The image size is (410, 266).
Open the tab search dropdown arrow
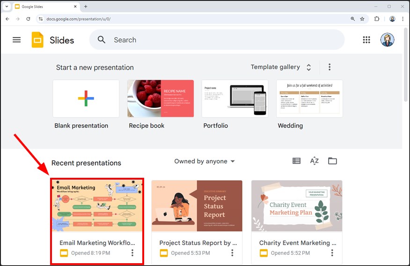[7, 7]
